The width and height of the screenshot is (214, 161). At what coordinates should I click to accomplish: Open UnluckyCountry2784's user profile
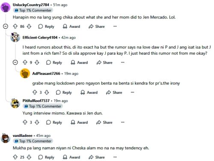(31, 5)
